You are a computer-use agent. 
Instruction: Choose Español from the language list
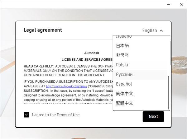pos(124,84)
